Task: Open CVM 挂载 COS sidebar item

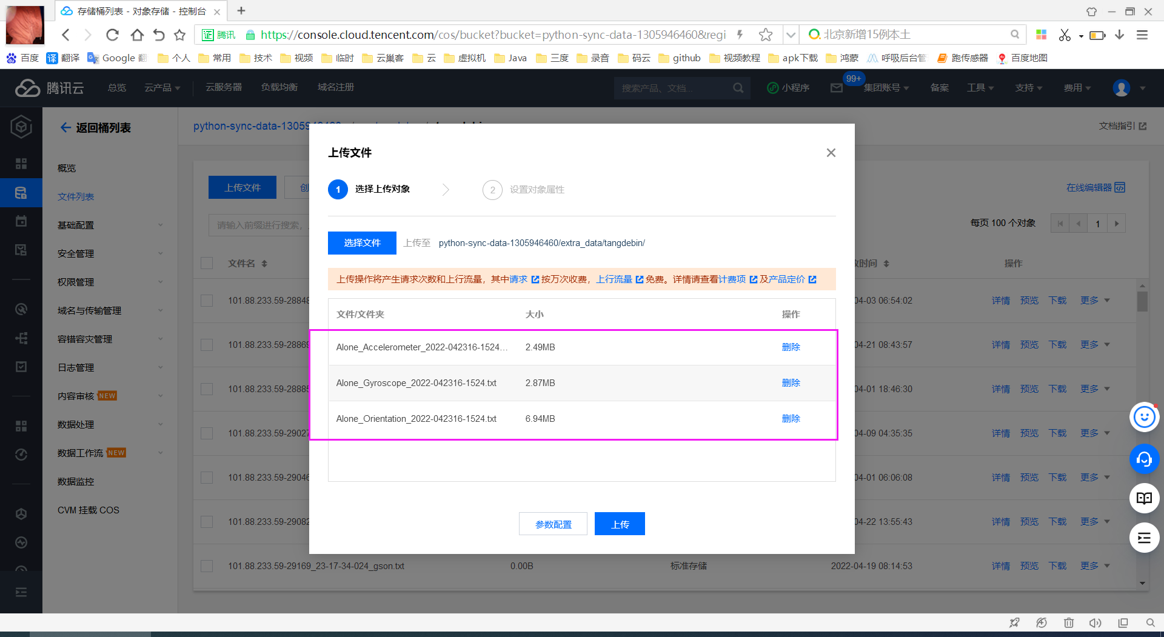Action: click(89, 510)
